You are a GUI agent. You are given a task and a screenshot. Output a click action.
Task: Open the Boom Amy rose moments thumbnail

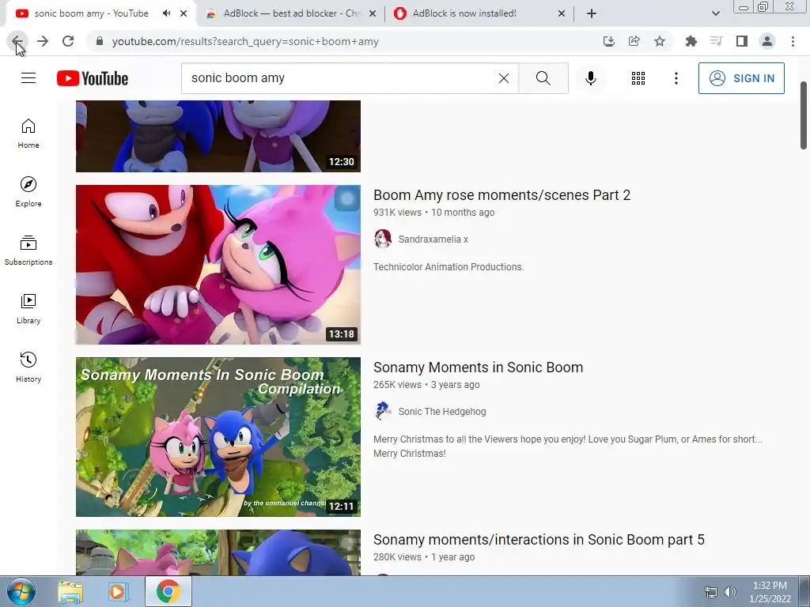[218, 264]
